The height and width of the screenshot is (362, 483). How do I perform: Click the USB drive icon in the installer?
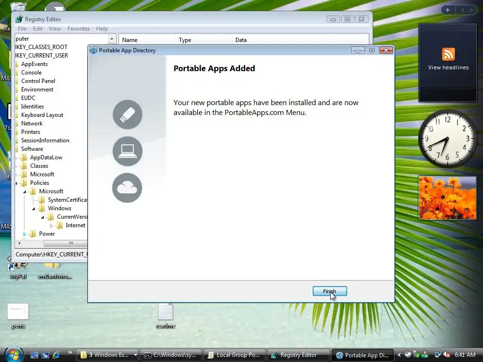tap(127, 115)
